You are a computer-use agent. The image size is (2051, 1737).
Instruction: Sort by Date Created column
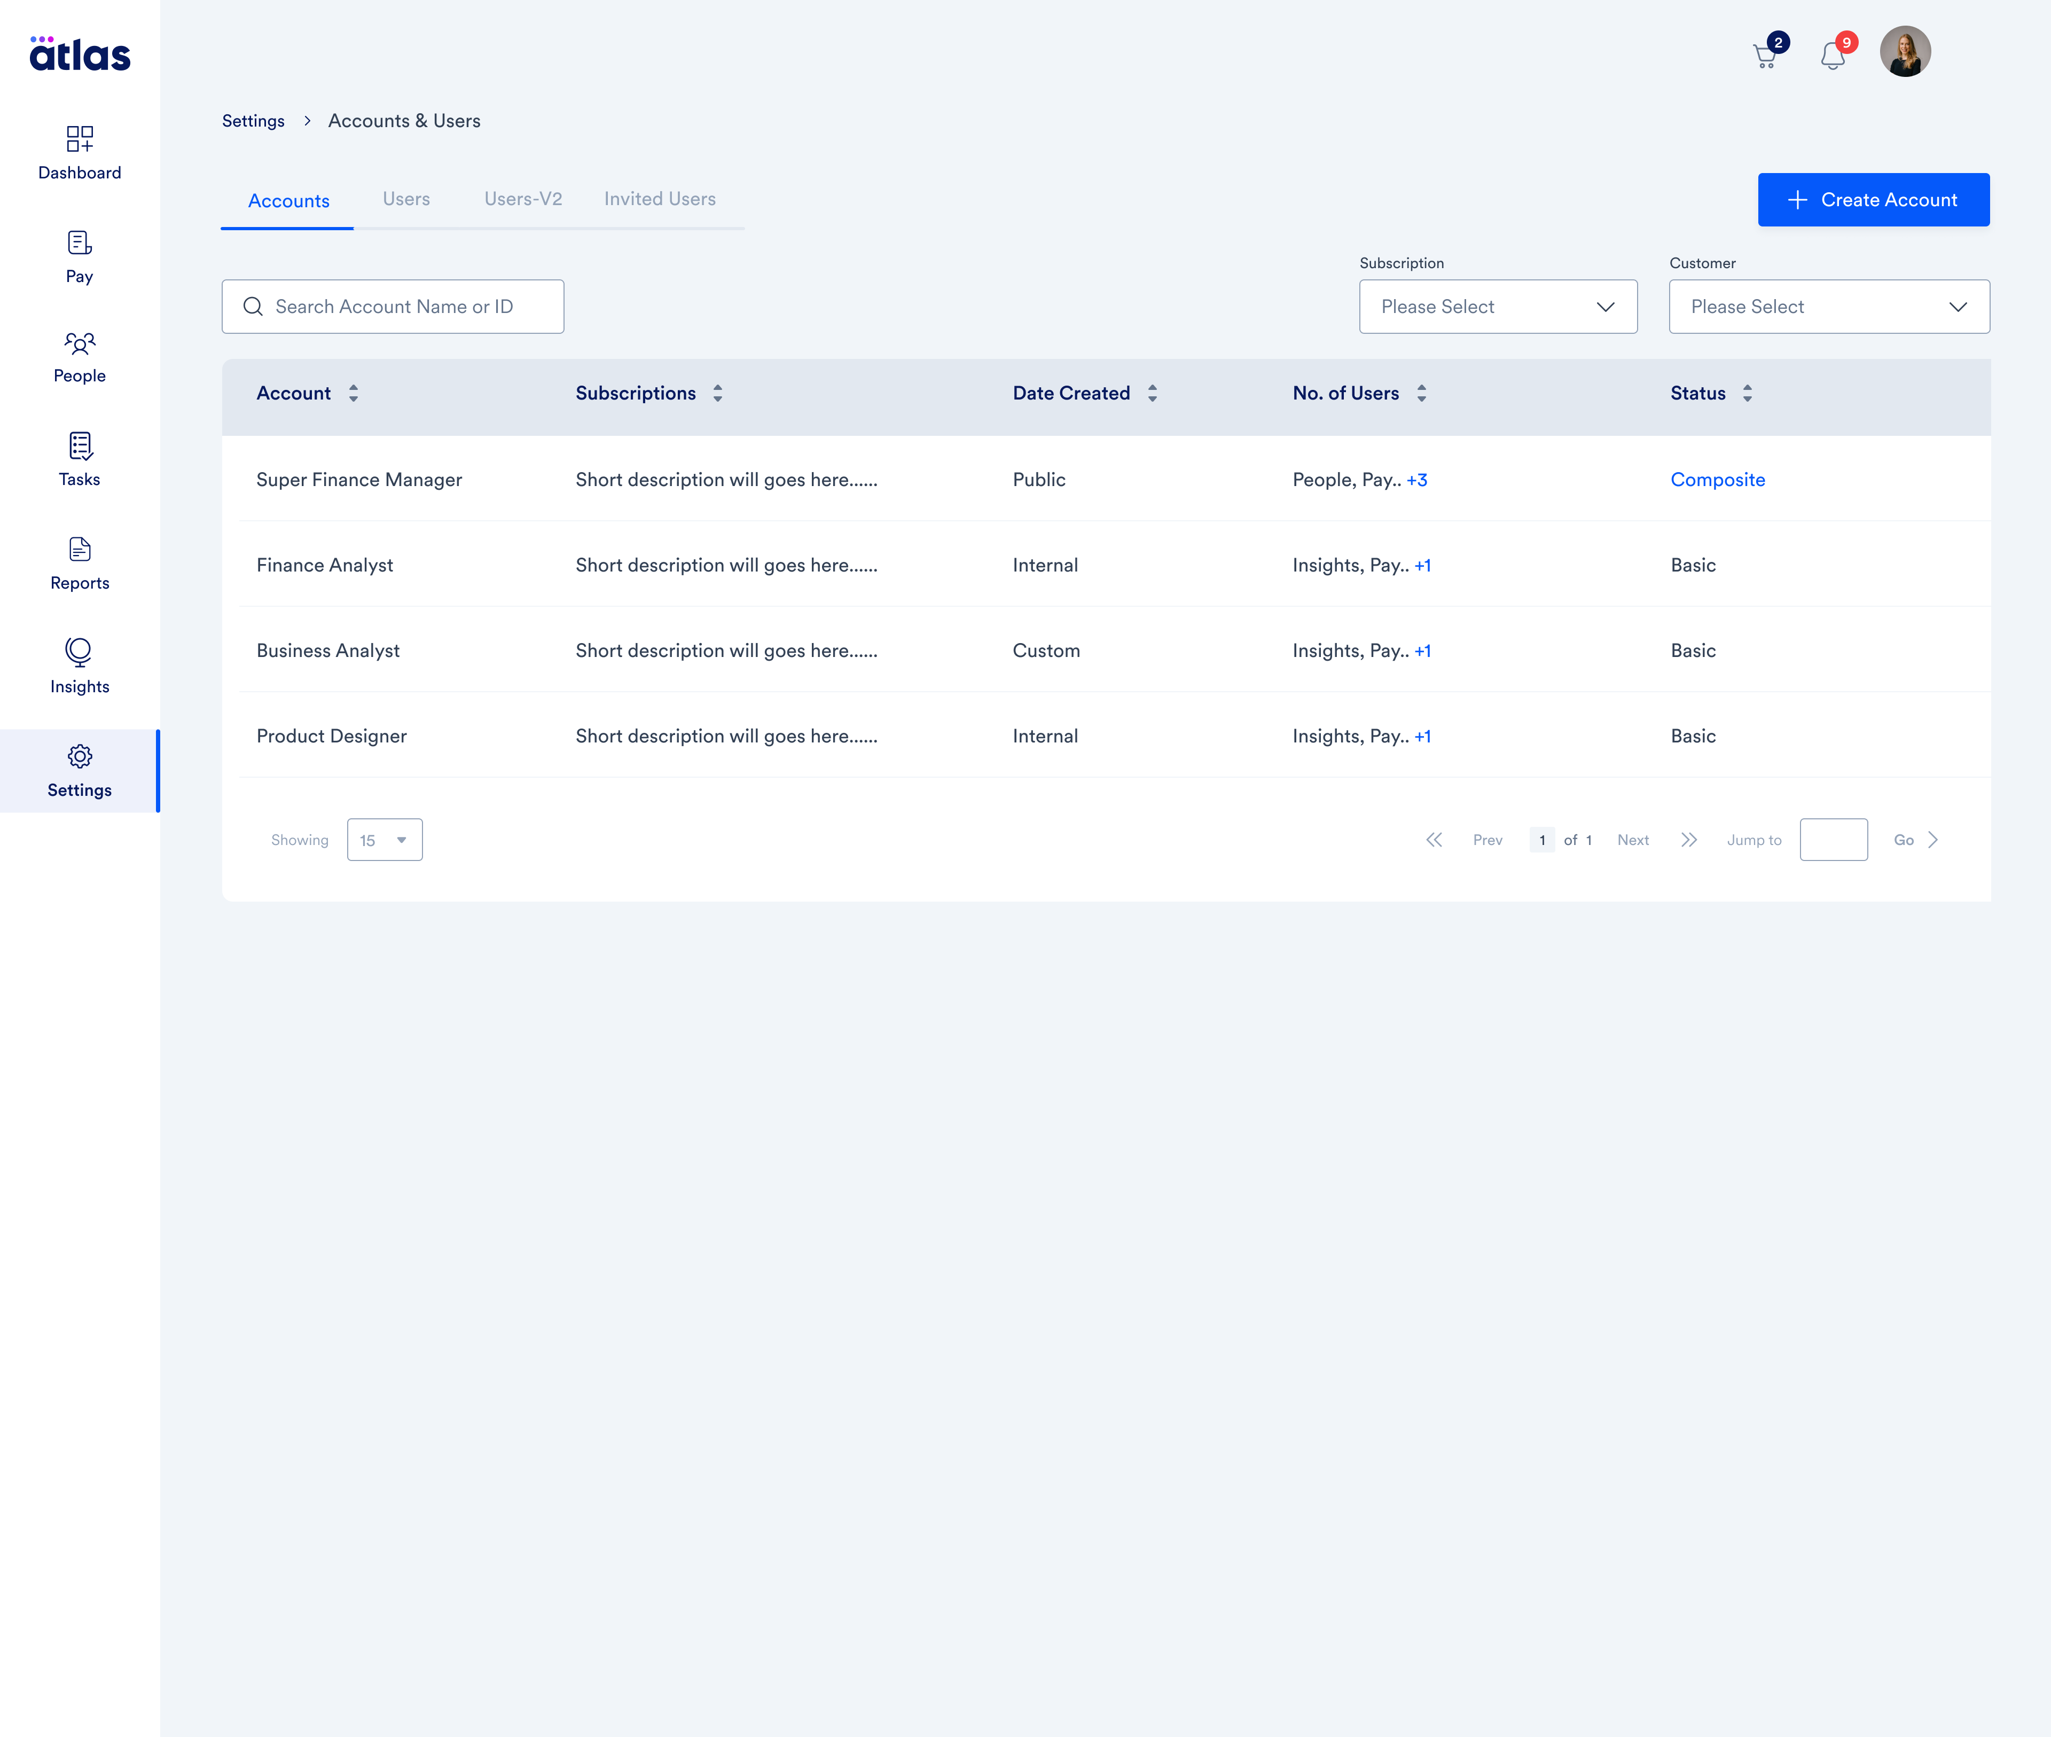[x=1152, y=393]
